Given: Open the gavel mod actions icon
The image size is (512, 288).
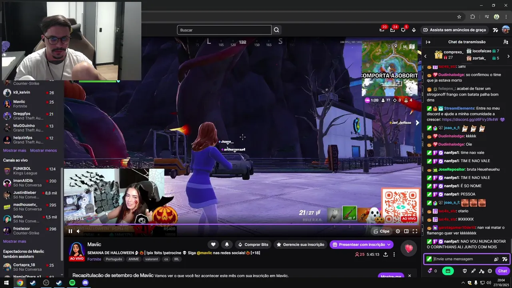Looking at the screenshot, I should pyautogui.click(x=482, y=271).
